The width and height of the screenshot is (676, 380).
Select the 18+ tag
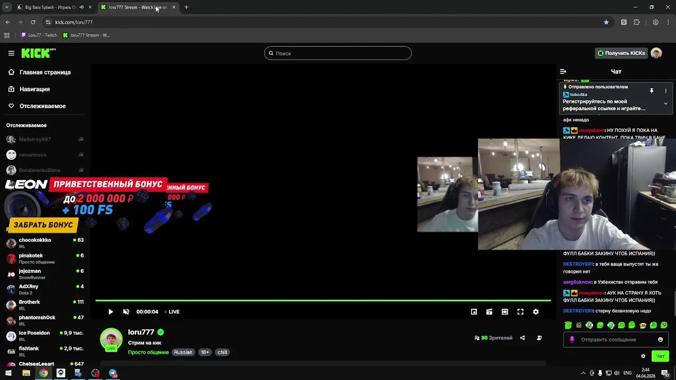[x=205, y=353]
